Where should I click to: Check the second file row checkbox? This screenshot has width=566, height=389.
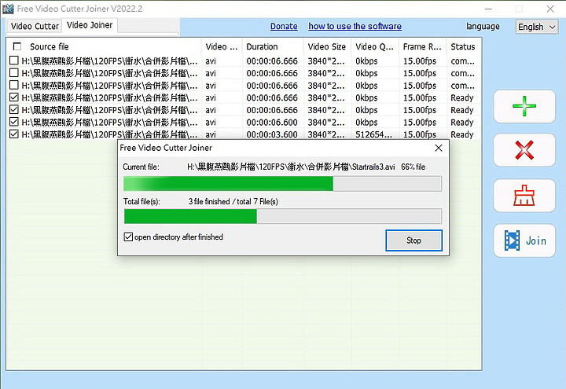(x=13, y=72)
